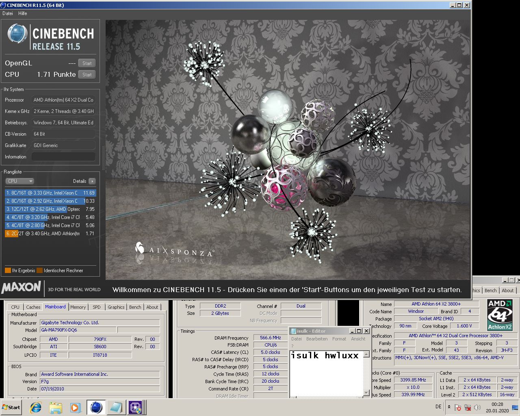The width and height of the screenshot is (520, 416).
Task: Open Datei menu in Cinebench
Action: point(8,13)
